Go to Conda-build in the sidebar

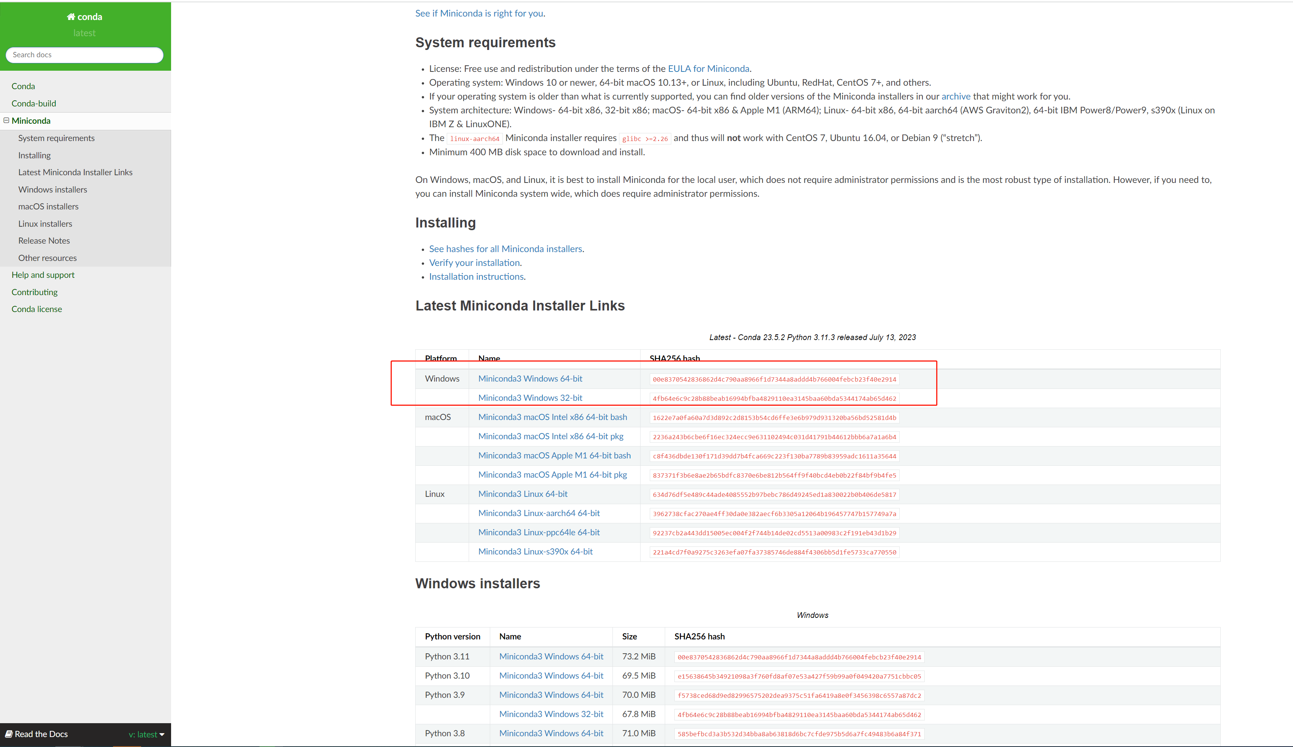tap(34, 104)
